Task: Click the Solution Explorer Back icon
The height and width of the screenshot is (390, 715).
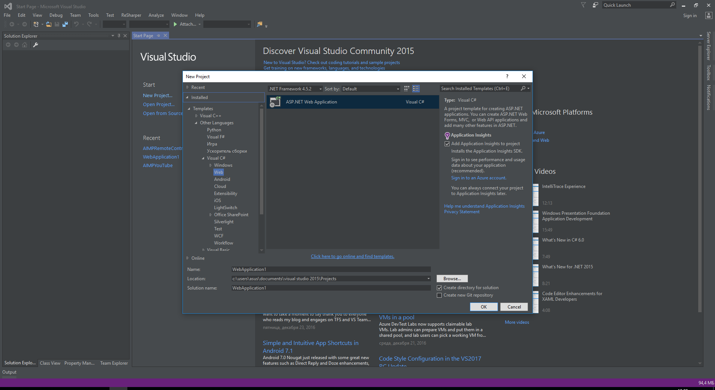Action: pos(8,45)
